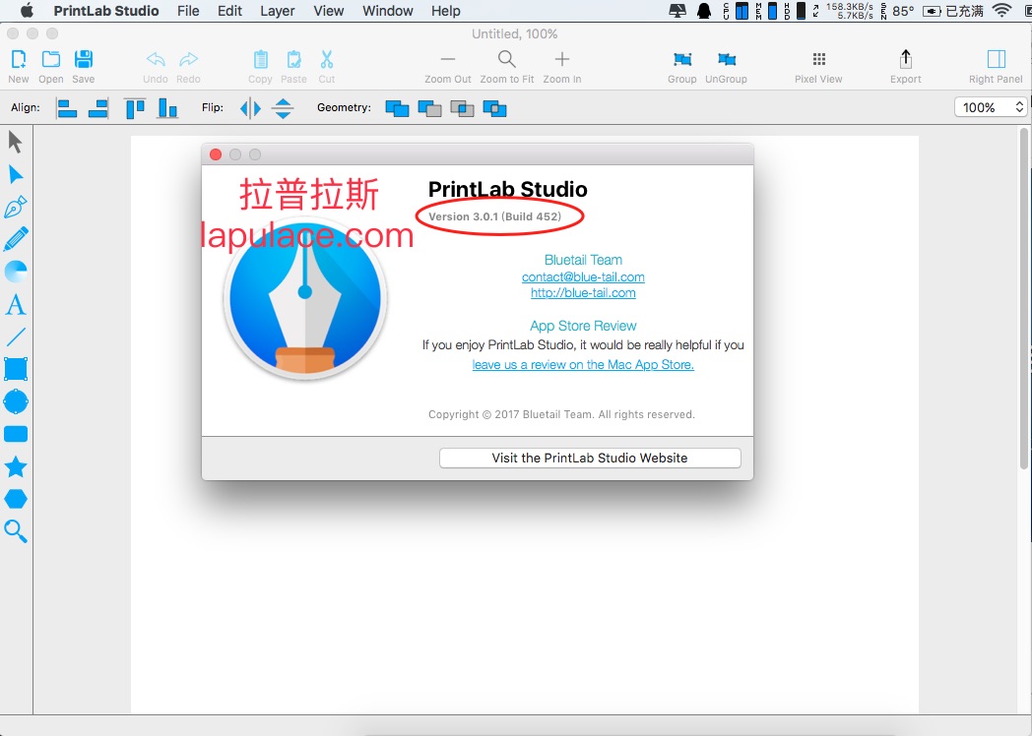Toggle Pixel View
This screenshot has width=1032, height=736.
pyautogui.click(x=818, y=67)
